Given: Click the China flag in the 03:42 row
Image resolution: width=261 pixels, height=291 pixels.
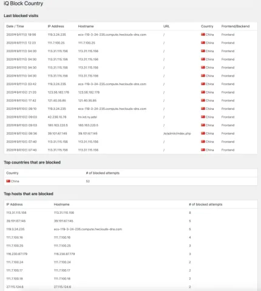Looking at the screenshot, I should click(203, 84).
